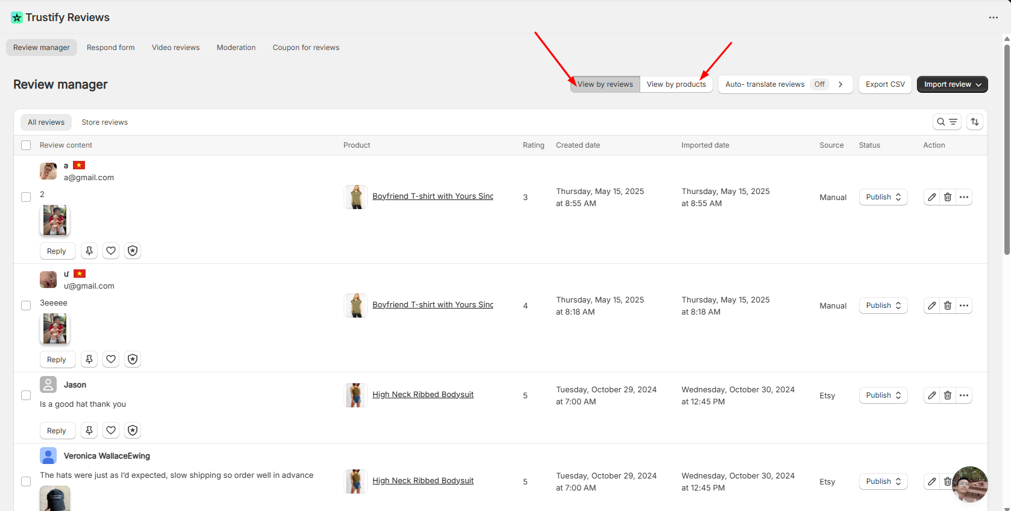1011x511 pixels.
Task: Delete the a@gmail.com review via trash icon
Action: tap(947, 197)
